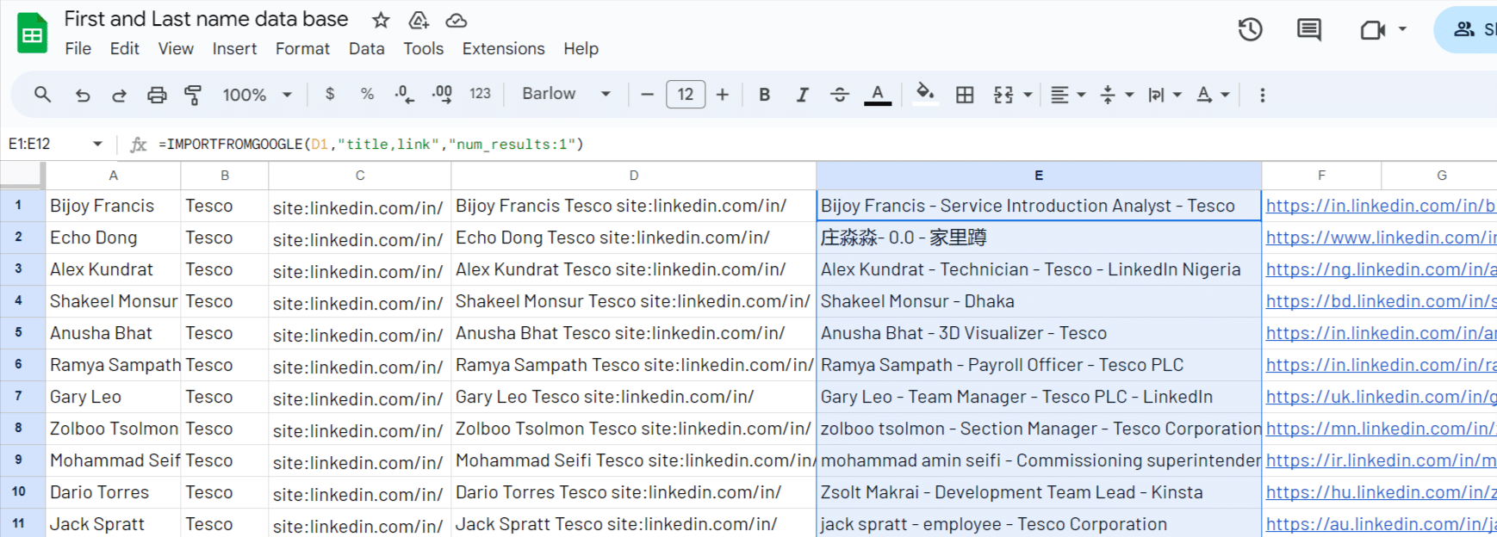Star this spreadsheet document
1497x537 pixels.
[x=381, y=20]
